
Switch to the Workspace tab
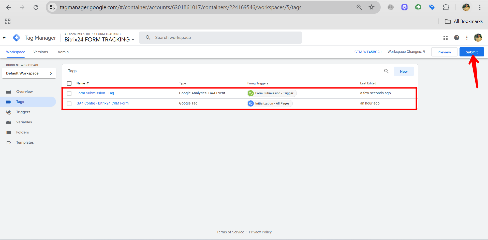[x=16, y=52]
